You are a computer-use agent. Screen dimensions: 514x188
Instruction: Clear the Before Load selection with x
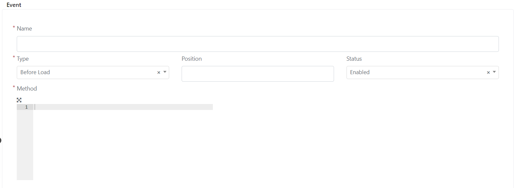159,73
